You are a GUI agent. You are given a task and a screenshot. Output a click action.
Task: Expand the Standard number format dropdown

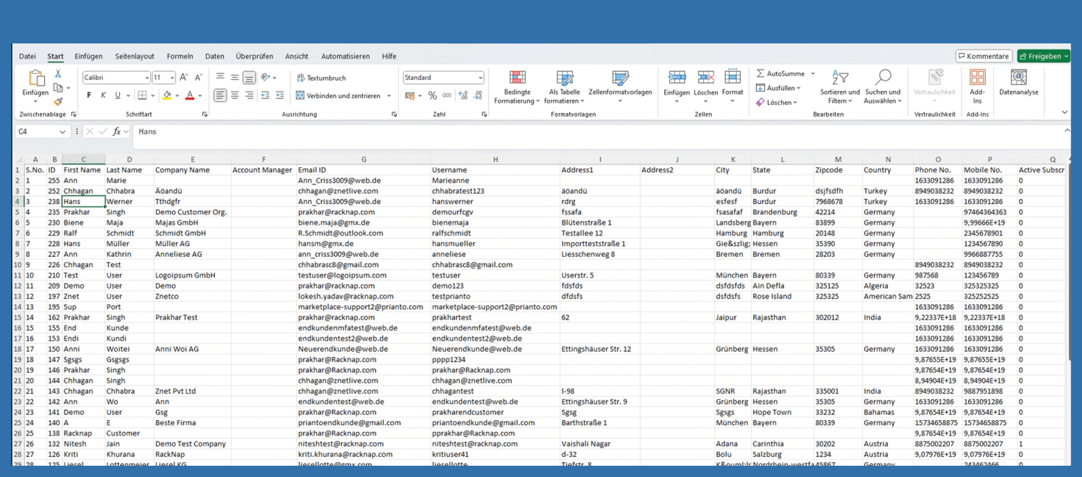tap(480, 78)
